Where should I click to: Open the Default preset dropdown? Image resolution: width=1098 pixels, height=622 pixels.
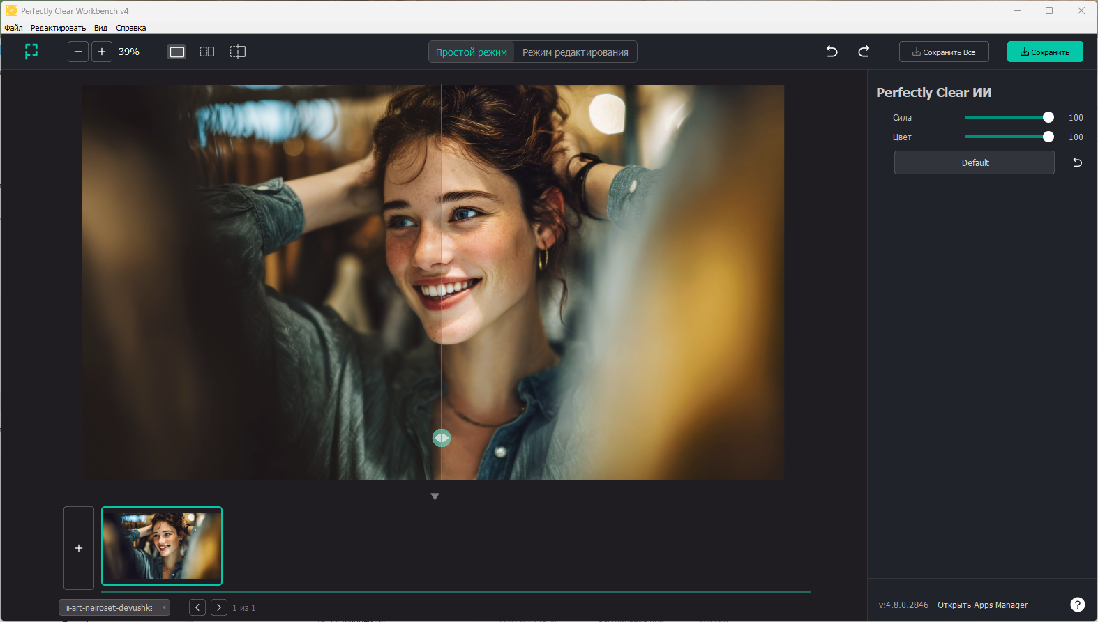tap(974, 162)
